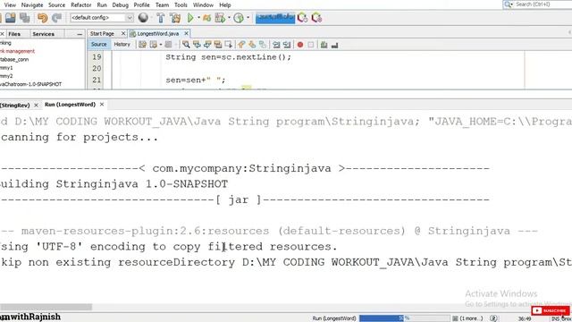This screenshot has height=322, width=572.
Task: Select the database_conn project in tree
Action: [14, 59]
